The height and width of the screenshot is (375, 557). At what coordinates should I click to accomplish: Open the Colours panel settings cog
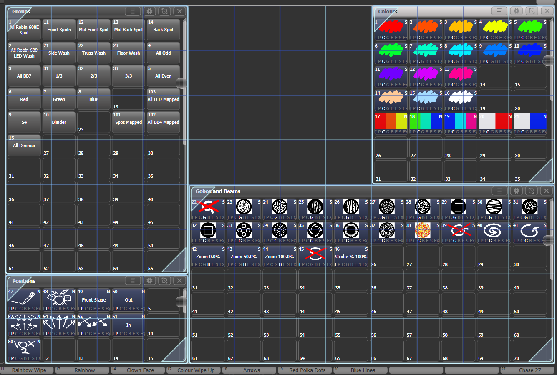(x=516, y=11)
